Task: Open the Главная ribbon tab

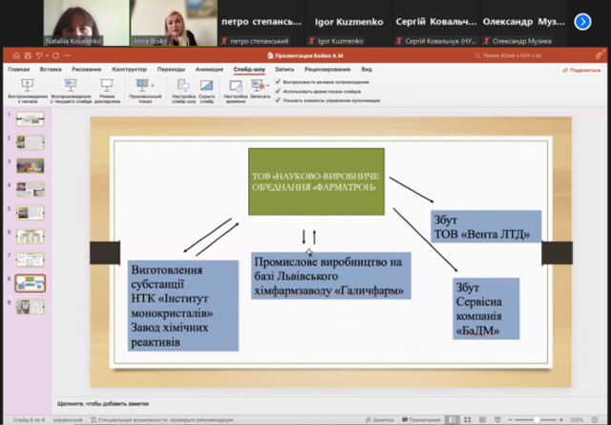Action: [x=19, y=70]
